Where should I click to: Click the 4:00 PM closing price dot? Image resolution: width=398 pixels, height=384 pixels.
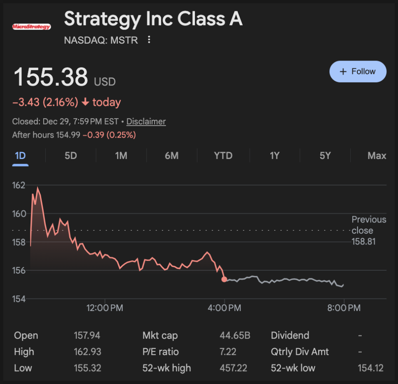coord(224,279)
